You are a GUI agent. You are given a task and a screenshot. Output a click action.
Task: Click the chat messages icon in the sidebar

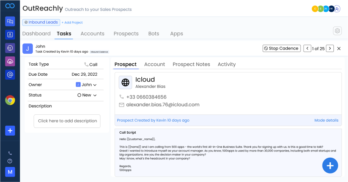point(10,21)
